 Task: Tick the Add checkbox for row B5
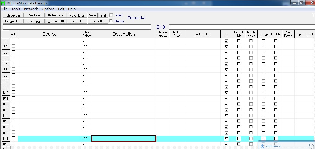point(13,63)
